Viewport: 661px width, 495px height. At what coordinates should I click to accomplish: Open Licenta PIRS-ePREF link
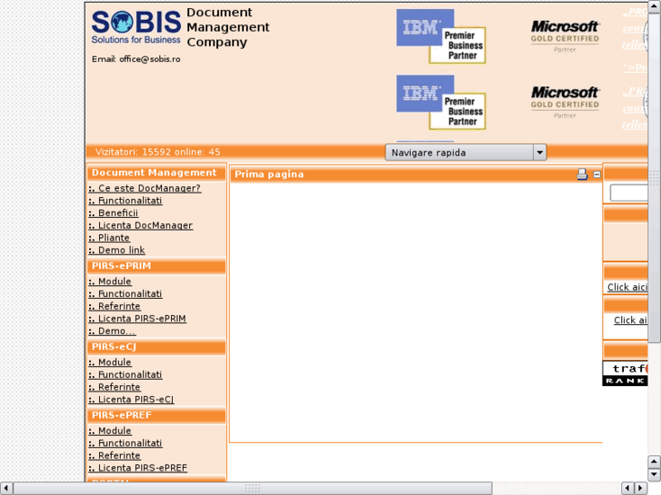point(138,468)
